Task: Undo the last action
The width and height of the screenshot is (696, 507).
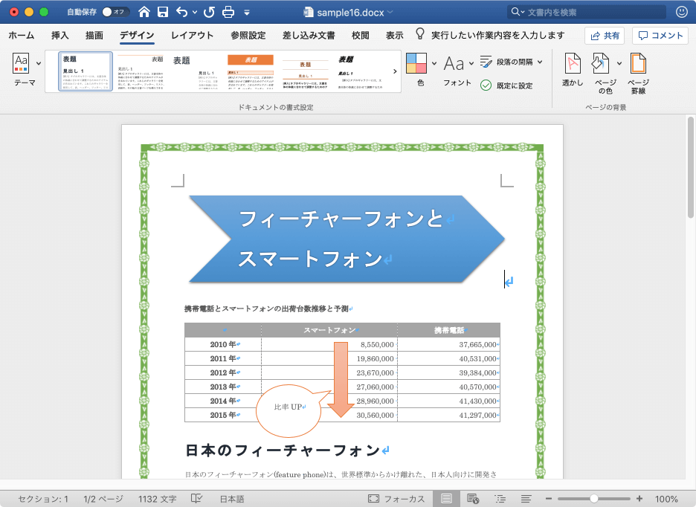Action: coord(182,12)
